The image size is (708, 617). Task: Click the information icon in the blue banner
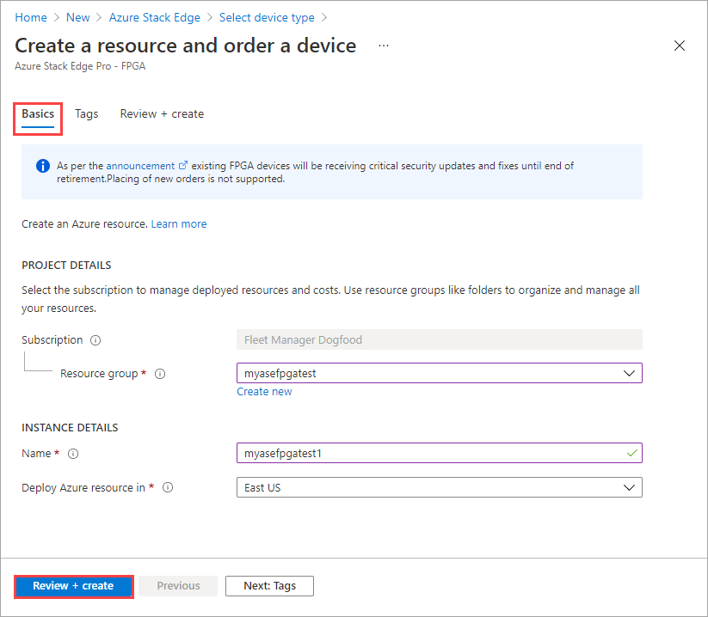(x=42, y=165)
